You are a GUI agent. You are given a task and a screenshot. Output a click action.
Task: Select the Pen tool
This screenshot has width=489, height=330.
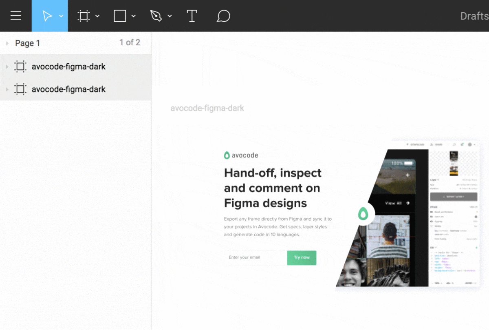[156, 16]
